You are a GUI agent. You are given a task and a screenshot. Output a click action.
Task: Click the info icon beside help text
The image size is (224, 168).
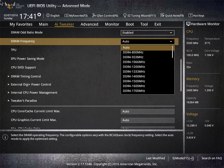tap(5, 137)
